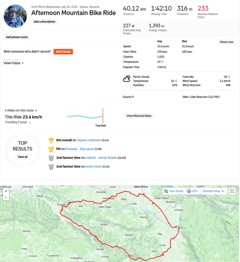The image size is (240, 262).
Task: Open the Vipava cooldown segment link
Action: (x=89, y=140)
